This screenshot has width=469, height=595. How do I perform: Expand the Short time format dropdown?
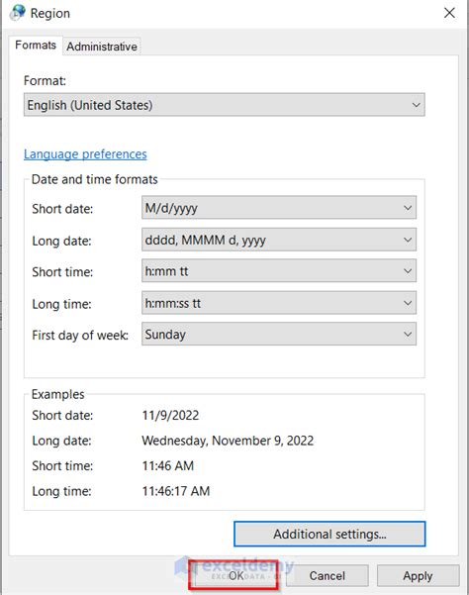279,271
